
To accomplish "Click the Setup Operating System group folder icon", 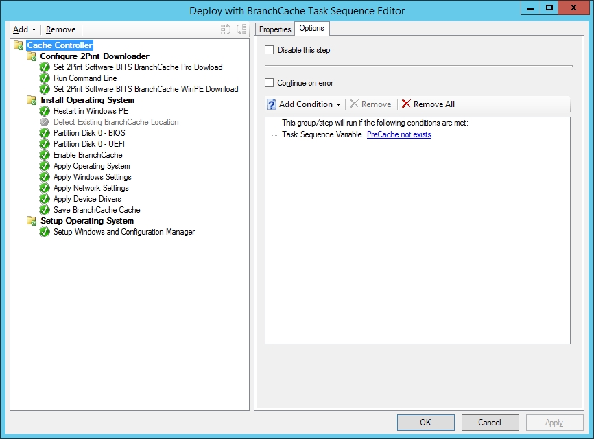I will click(x=32, y=221).
